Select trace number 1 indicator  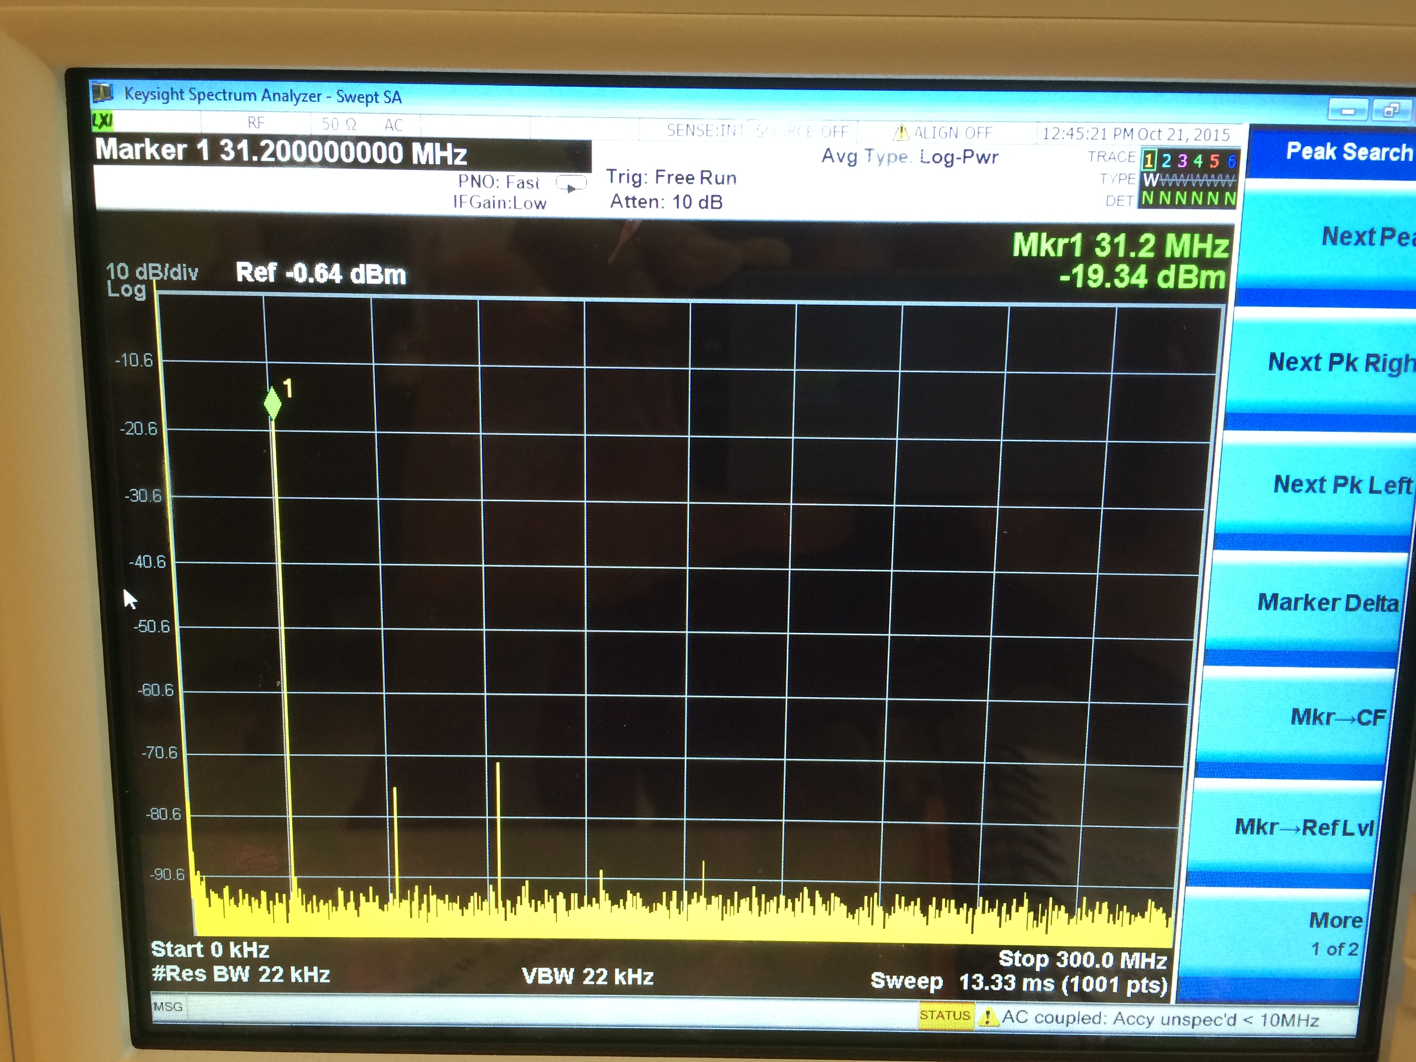(x=1149, y=160)
